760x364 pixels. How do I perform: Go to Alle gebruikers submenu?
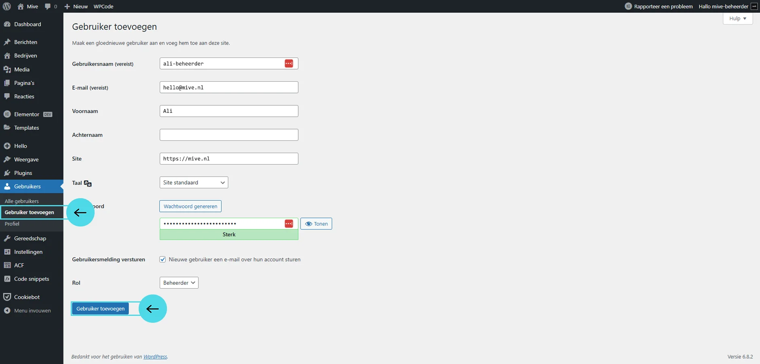pyautogui.click(x=22, y=201)
